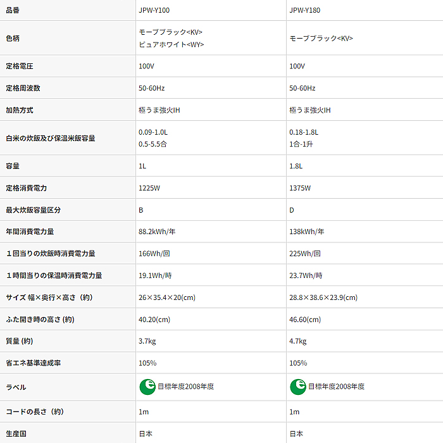Click 日本 in the JPW-Y180 column

tap(296, 434)
